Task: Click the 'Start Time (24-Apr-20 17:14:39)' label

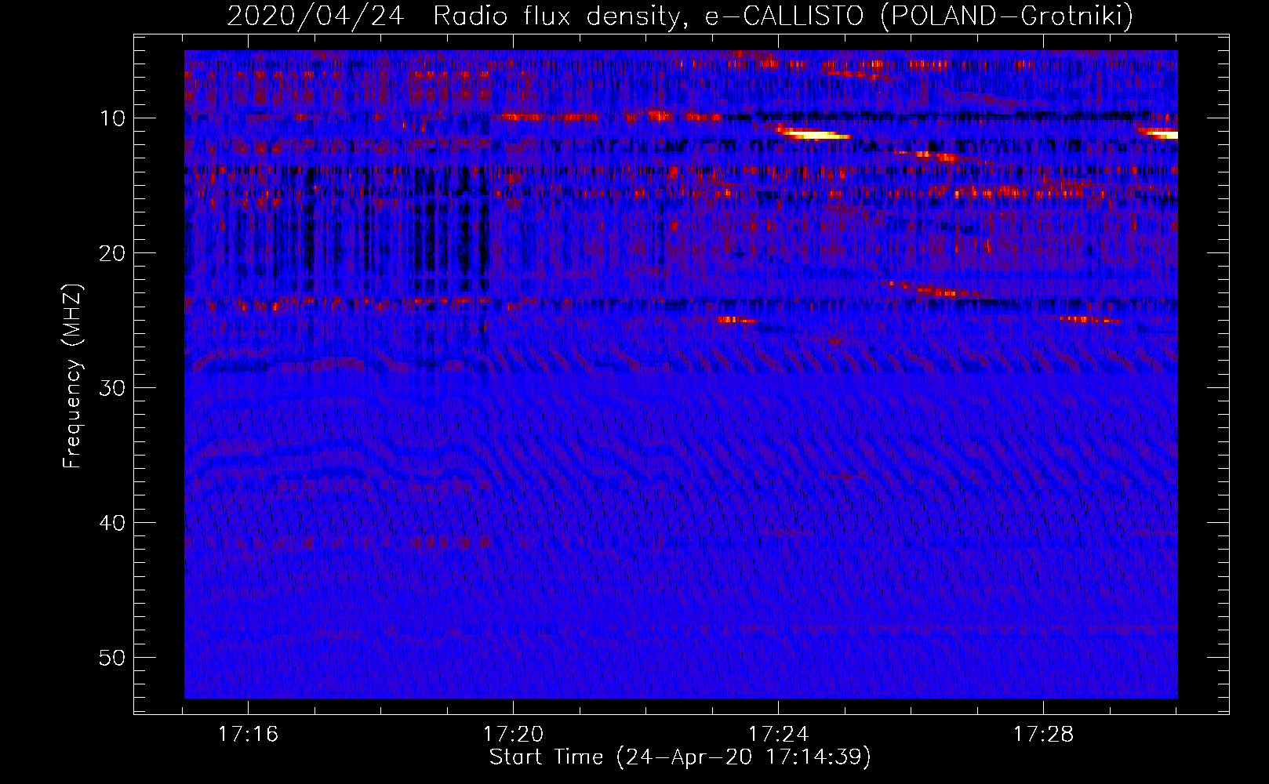Action: tap(680, 757)
